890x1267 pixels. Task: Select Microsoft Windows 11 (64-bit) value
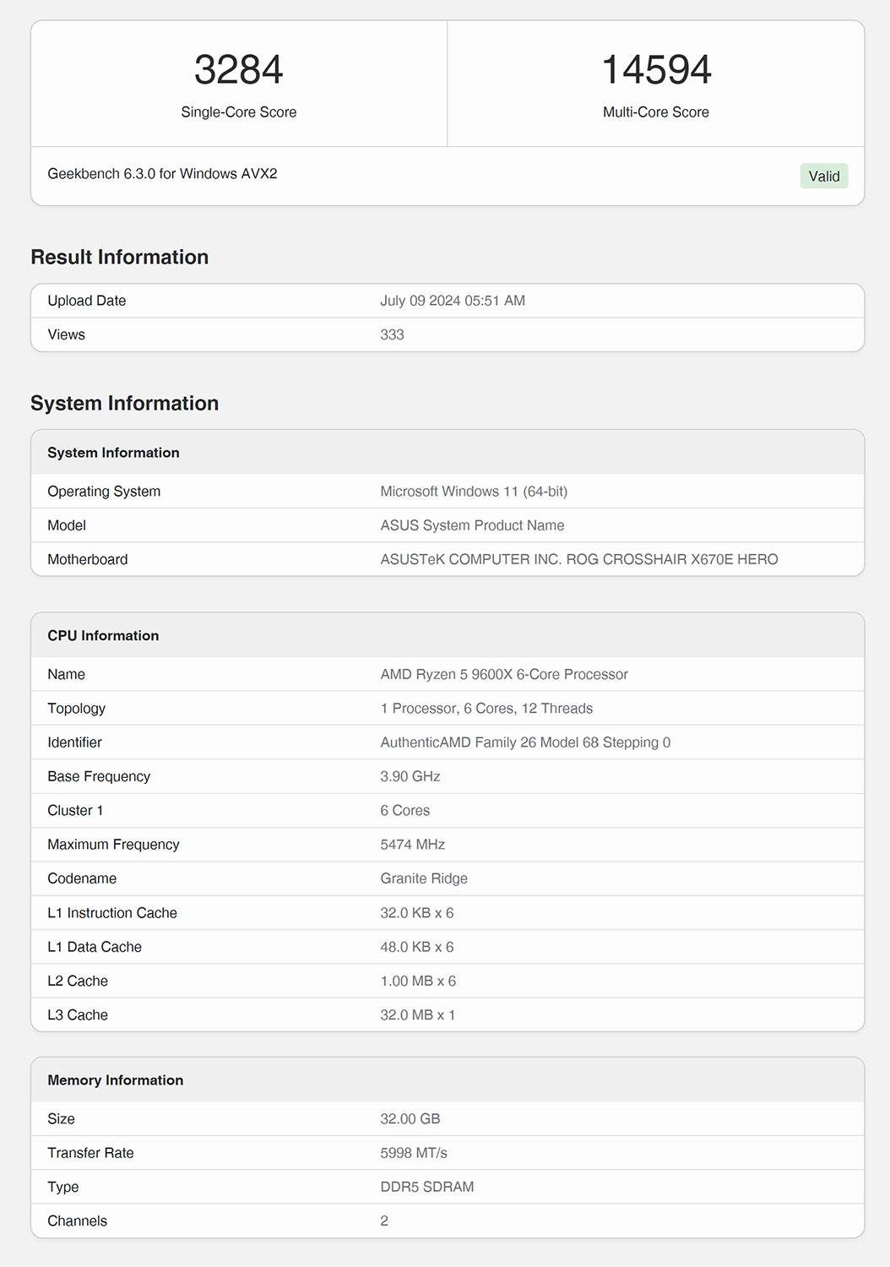pos(474,492)
